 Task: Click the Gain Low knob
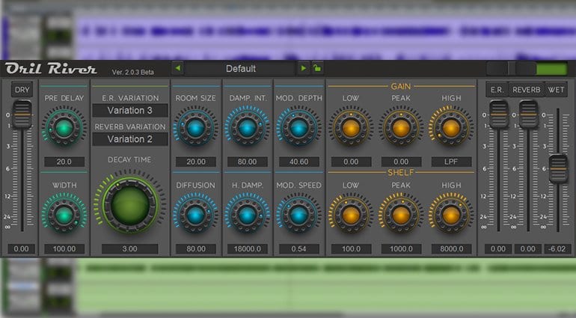pos(351,128)
